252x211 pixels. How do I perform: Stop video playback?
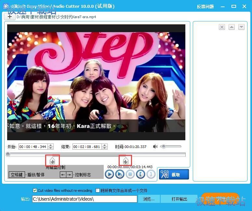(130, 174)
